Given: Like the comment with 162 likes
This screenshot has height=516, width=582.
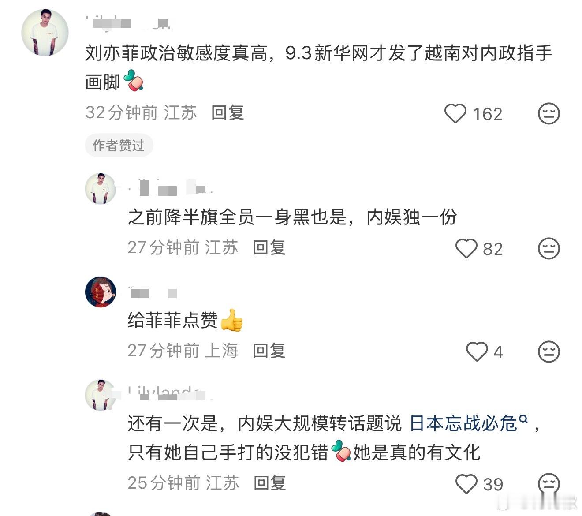Looking at the screenshot, I should pyautogui.click(x=455, y=113).
